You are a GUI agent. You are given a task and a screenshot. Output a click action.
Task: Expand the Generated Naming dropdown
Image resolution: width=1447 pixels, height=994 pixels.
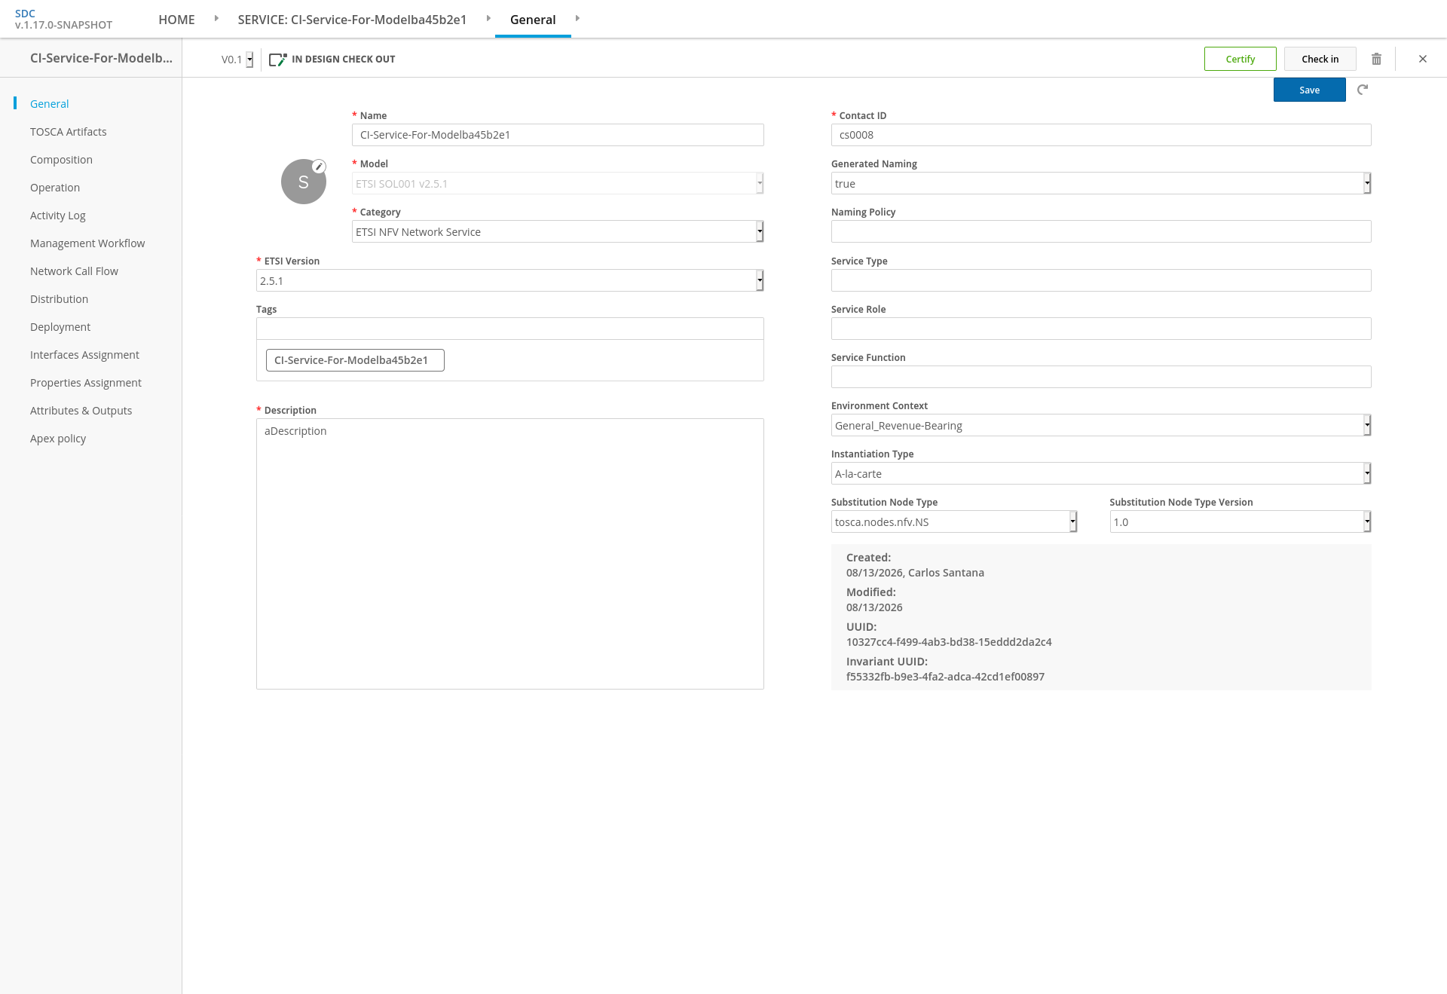click(1101, 183)
